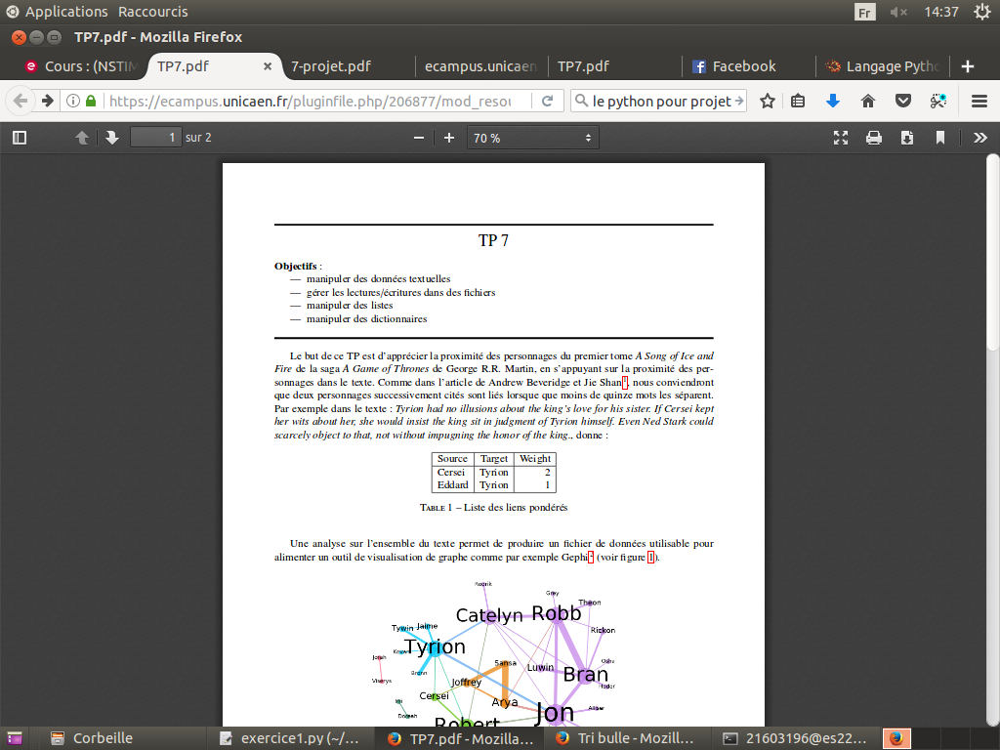
Task: Open the 70% zoom level dropdown
Action: pos(532,138)
